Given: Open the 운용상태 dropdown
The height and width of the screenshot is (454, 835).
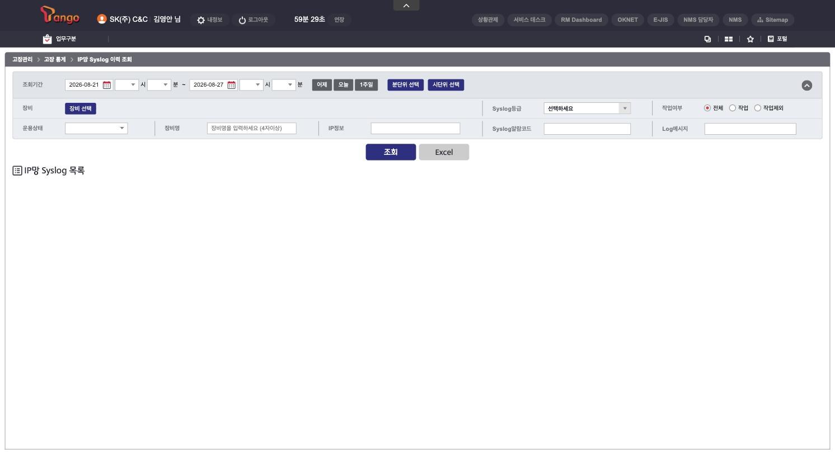Looking at the screenshot, I should [x=96, y=129].
